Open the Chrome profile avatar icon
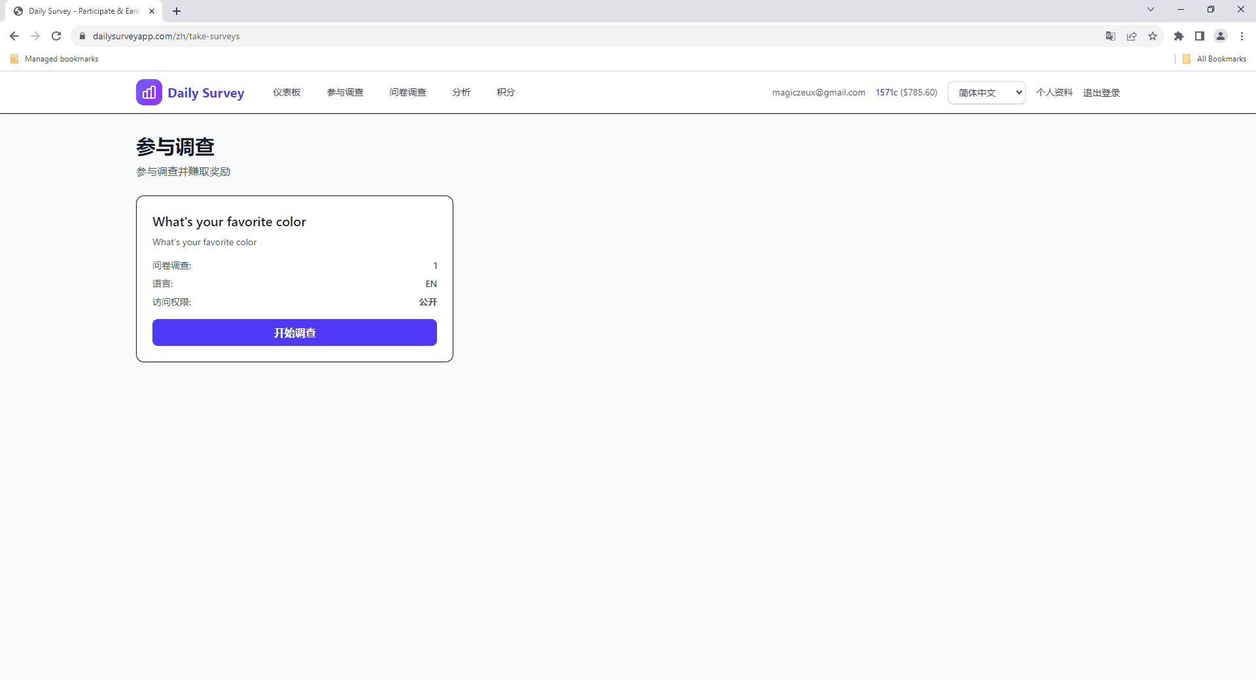 coord(1221,36)
